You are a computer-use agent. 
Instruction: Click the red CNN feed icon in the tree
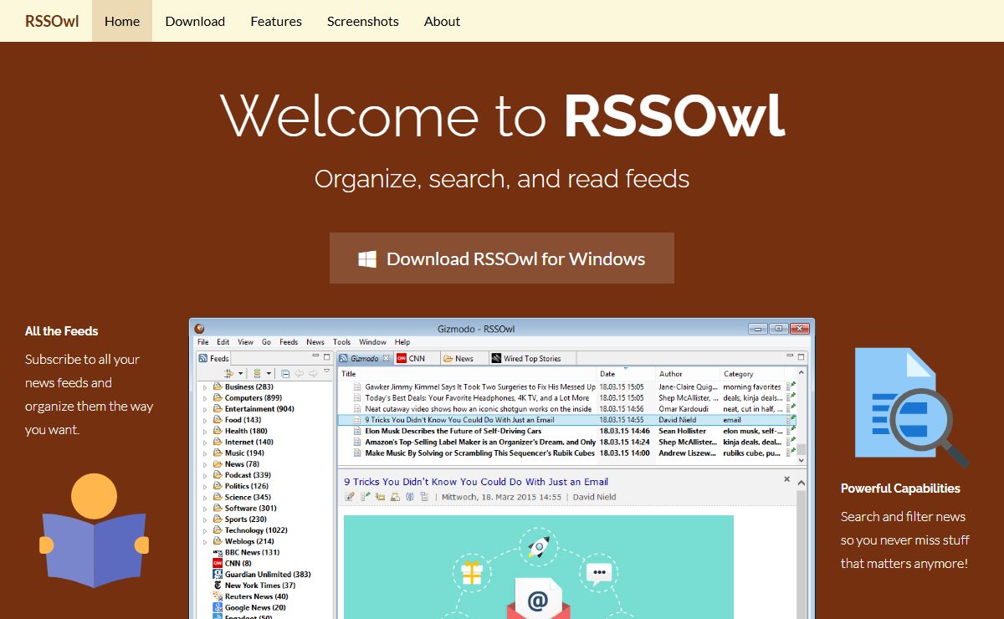[x=218, y=563]
